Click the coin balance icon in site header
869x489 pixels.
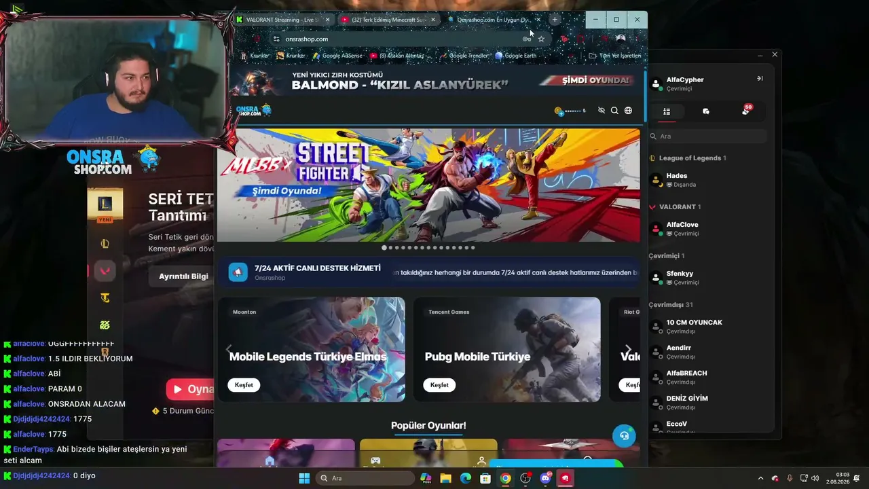tap(559, 111)
